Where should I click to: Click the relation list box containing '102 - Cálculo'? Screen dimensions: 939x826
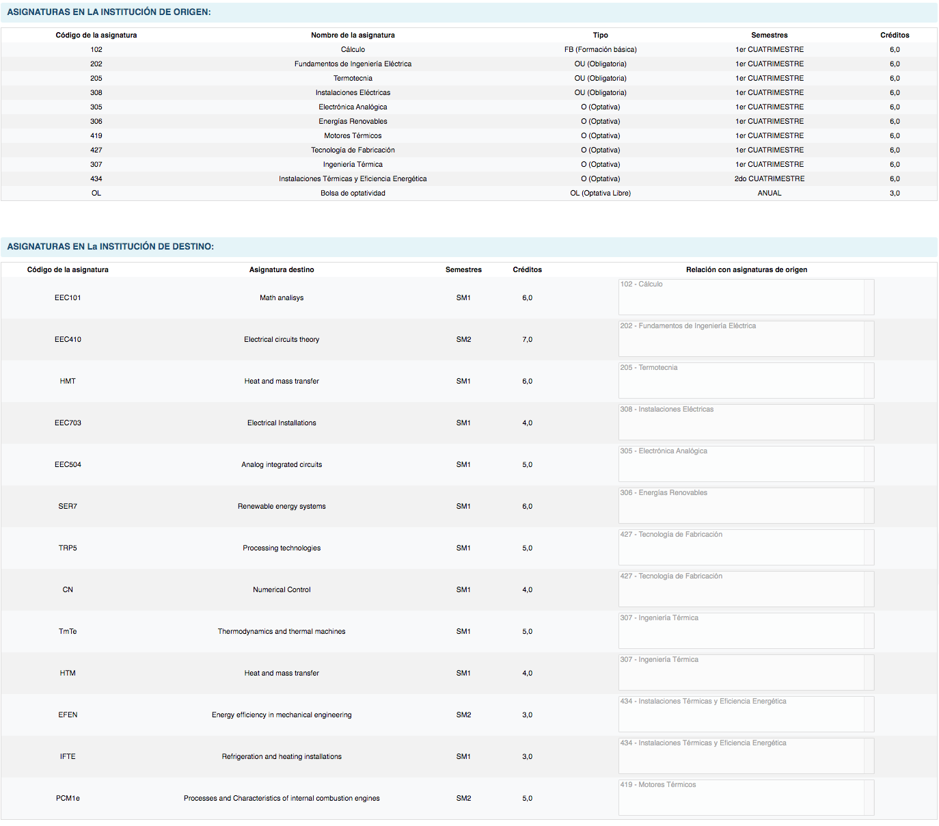(746, 297)
